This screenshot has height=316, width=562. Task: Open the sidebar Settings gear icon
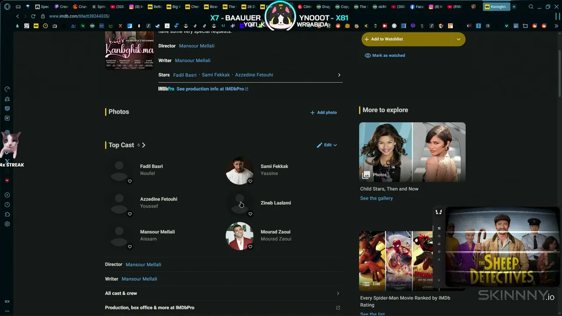7,224
